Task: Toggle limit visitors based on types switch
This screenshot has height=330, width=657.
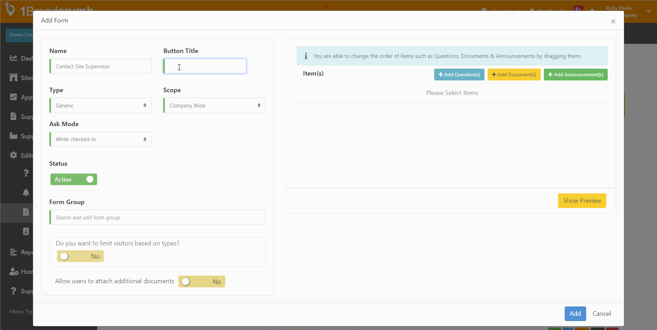Action: (x=80, y=256)
